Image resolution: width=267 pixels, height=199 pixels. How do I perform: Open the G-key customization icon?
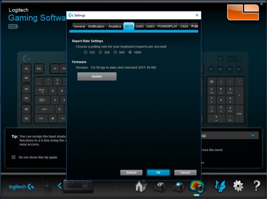[160, 187]
